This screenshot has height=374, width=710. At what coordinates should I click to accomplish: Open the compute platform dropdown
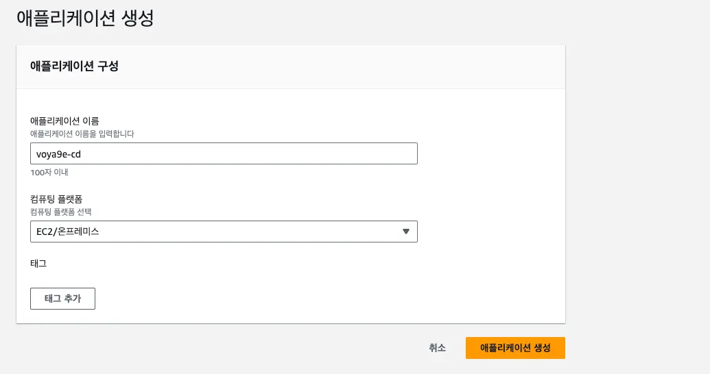point(224,232)
